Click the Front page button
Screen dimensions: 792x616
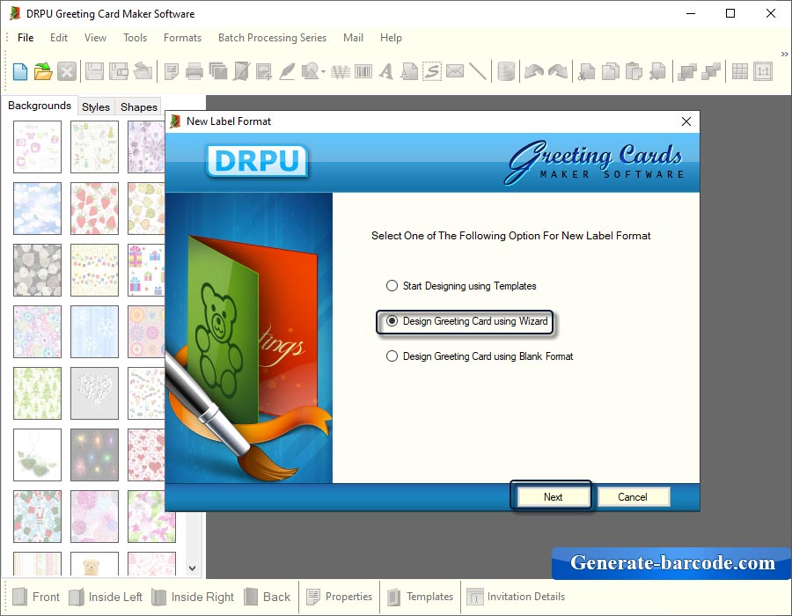pyautogui.click(x=36, y=597)
